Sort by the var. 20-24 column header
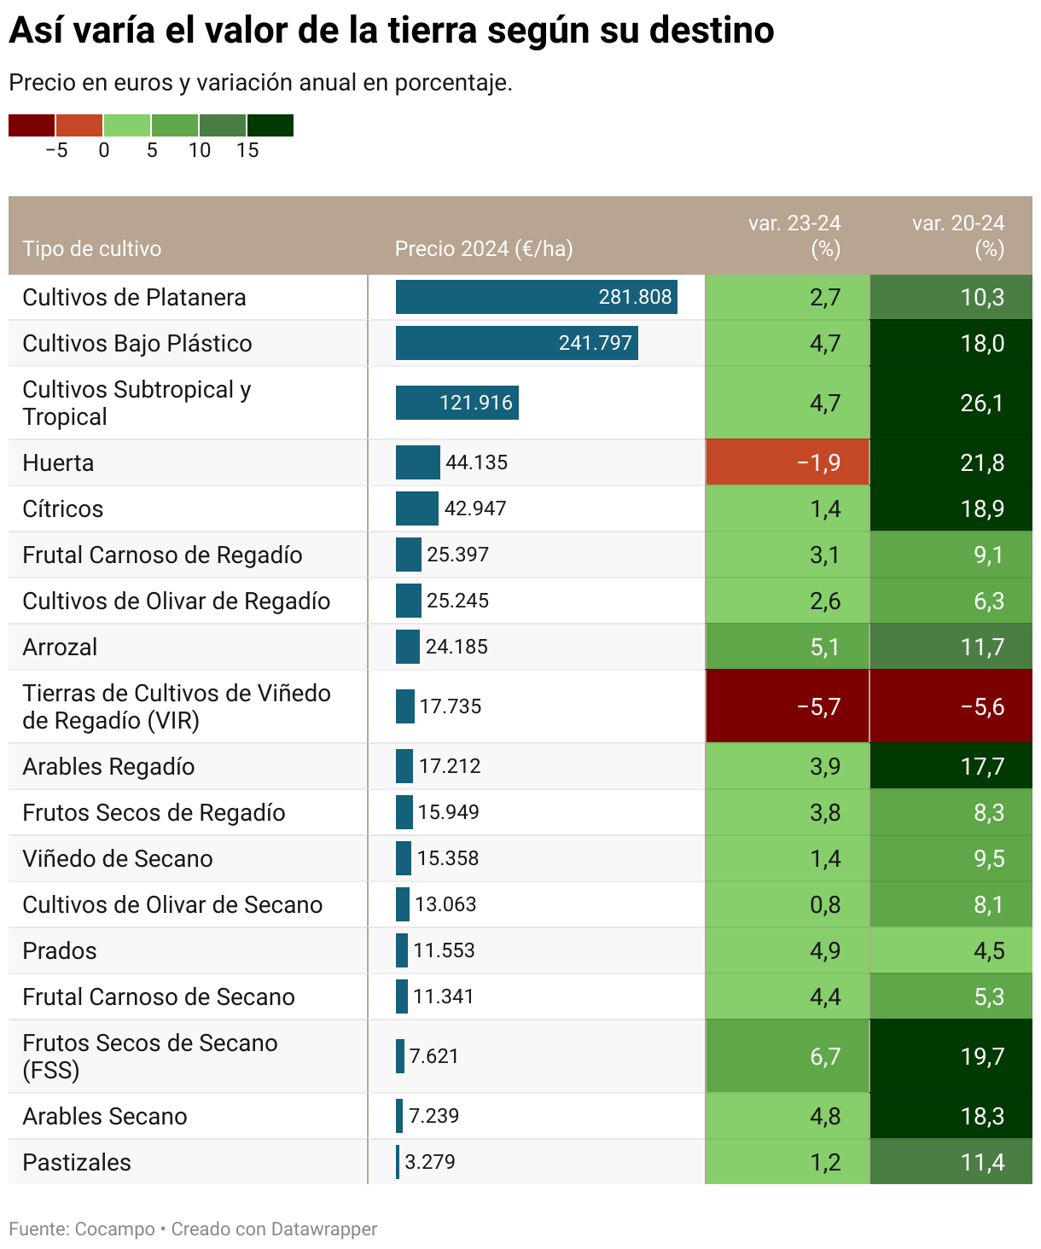This screenshot has height=1249, width=1041. click(x=960, y=237)
